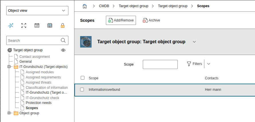Click the filter funnel icon
This screenshot has height=122, width=255.
[x=189, y=64]
